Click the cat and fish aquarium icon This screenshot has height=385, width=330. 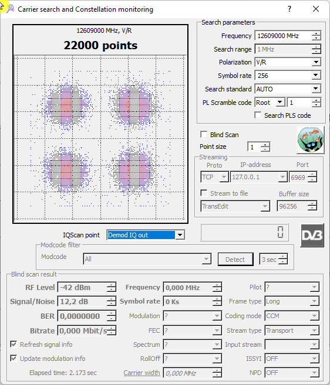[x=310, y=140]
